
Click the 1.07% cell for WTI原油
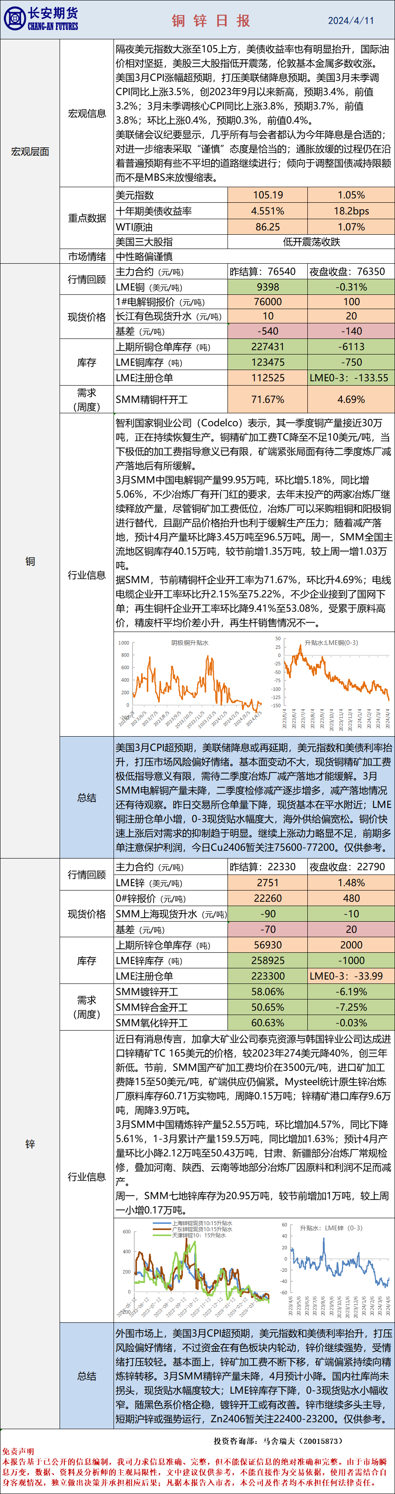351,227
